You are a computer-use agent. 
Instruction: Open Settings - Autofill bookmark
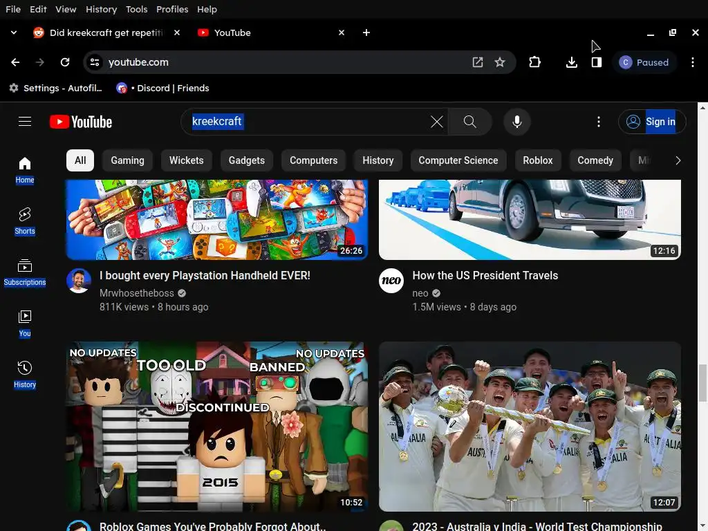(x=56, y=88)
